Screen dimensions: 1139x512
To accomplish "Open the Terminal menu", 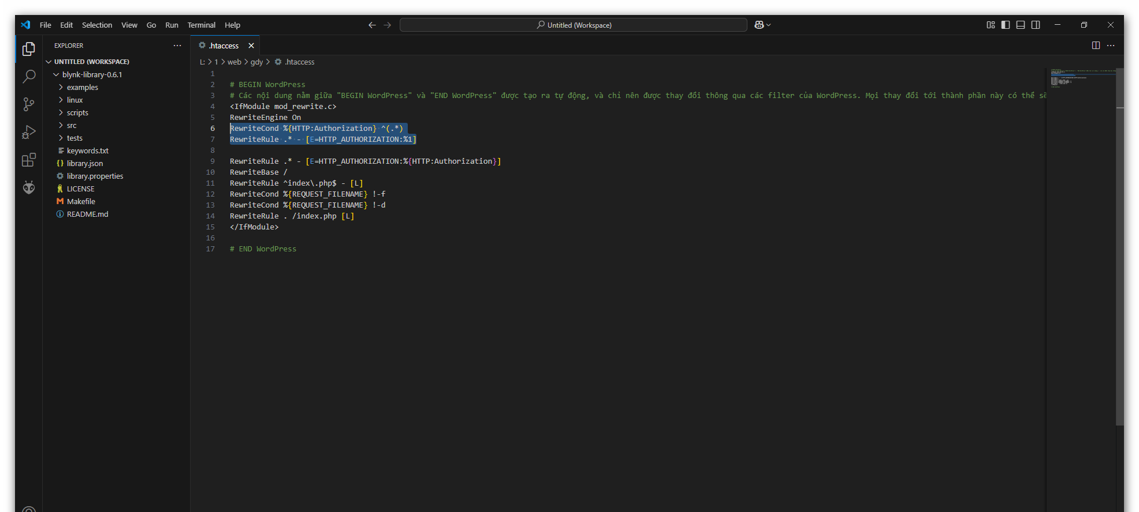I will coord(201,25).
